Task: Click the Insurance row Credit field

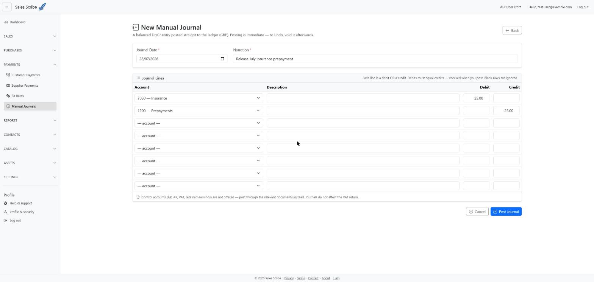Action: tap(506, 98)
